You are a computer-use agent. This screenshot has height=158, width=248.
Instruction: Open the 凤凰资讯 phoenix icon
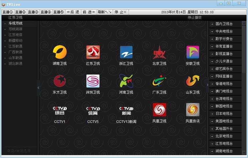pyautogui.click(x=193, y=110)
